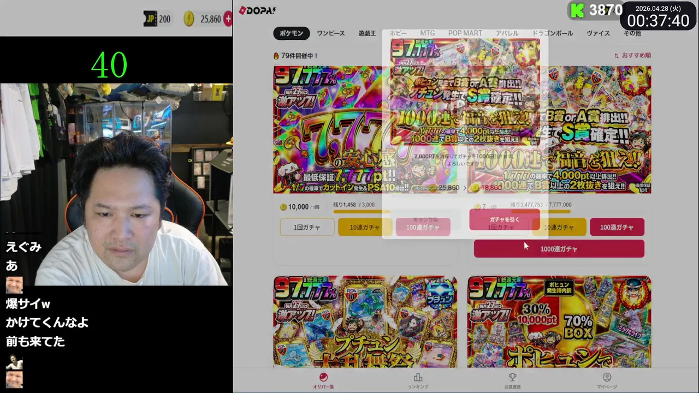
Task: Click the 1000連ガチャ button
Action: click(559, 249)
